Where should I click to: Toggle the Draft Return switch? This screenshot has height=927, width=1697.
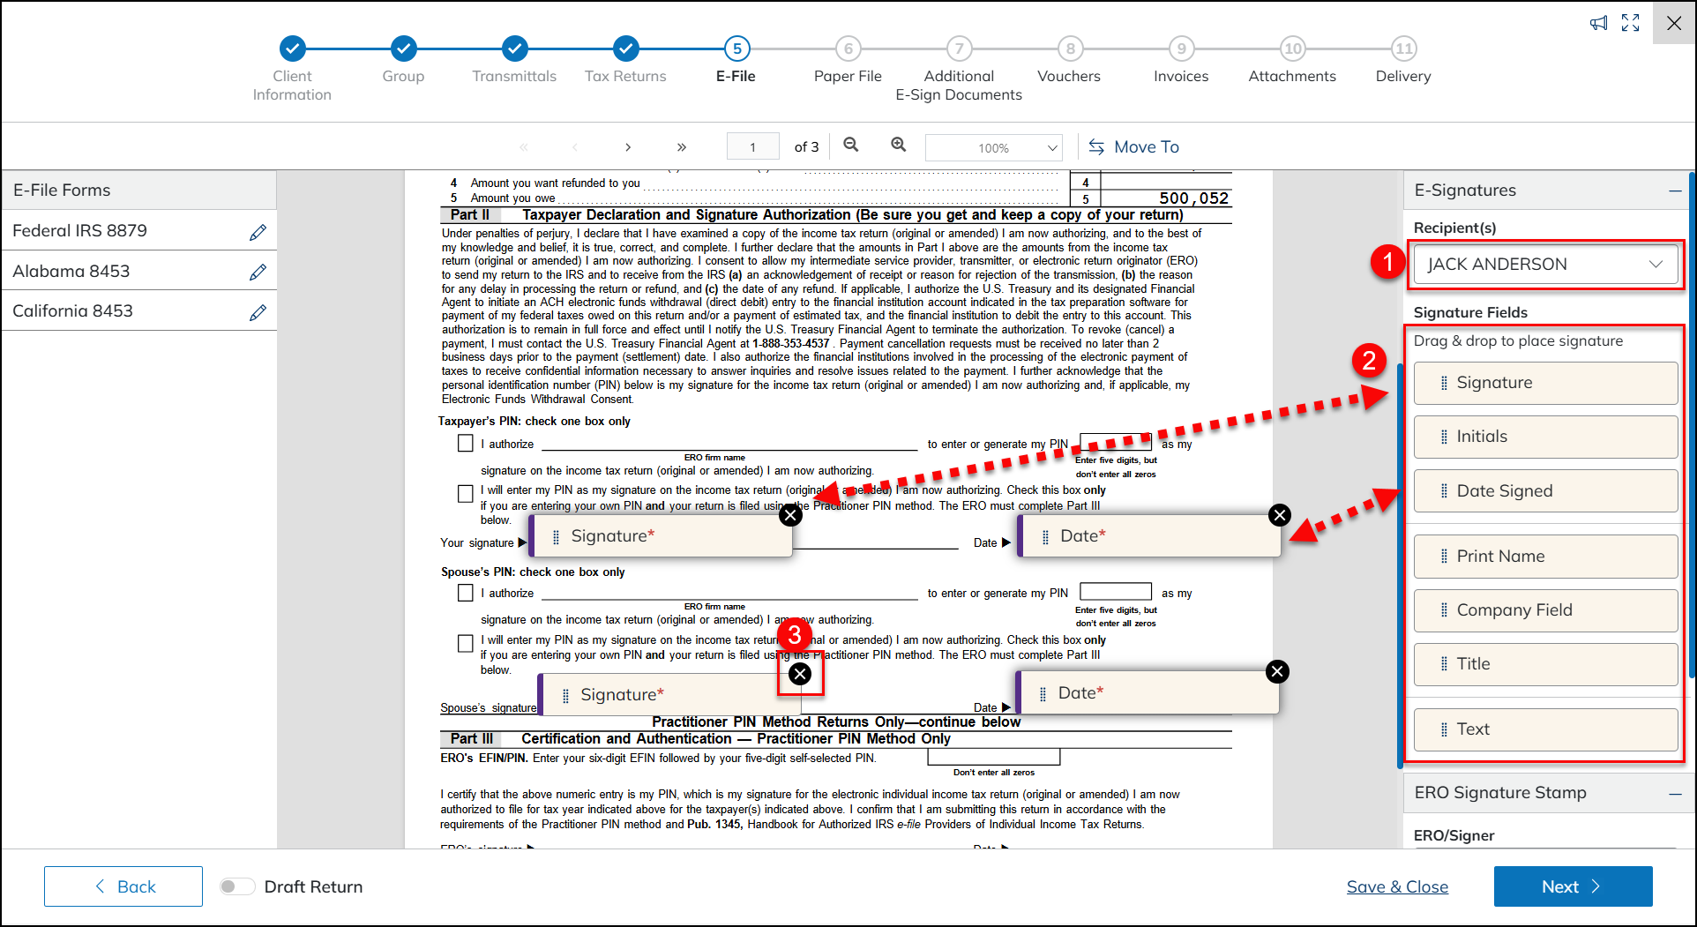coord(237,886)
